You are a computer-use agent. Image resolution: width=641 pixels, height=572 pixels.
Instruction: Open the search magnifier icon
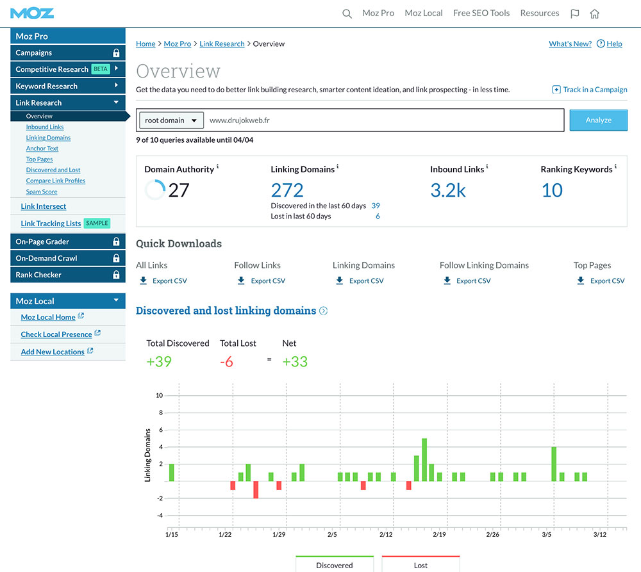click(x=347, y=13)
